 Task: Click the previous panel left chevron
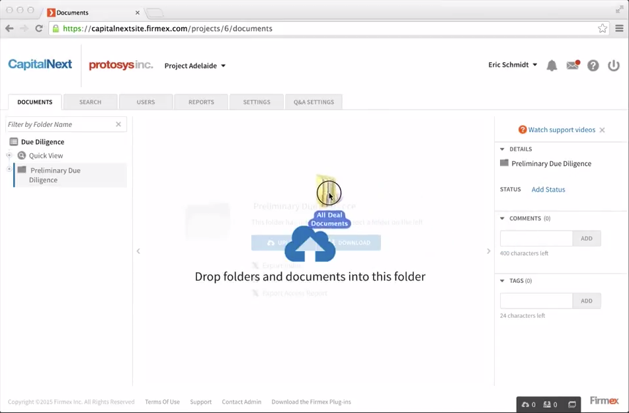[x=138, y=251]
